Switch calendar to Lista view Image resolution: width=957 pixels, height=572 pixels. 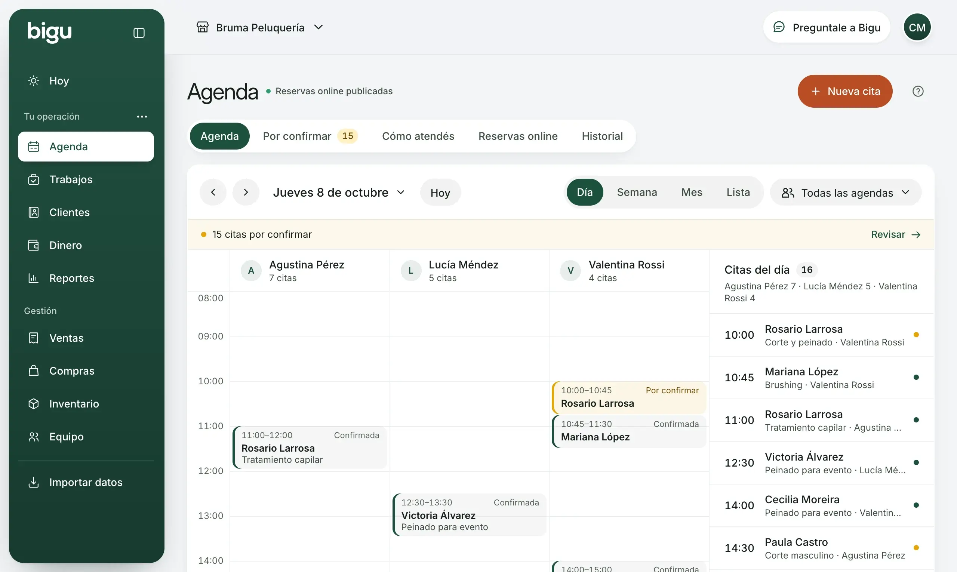click(738, 192)
